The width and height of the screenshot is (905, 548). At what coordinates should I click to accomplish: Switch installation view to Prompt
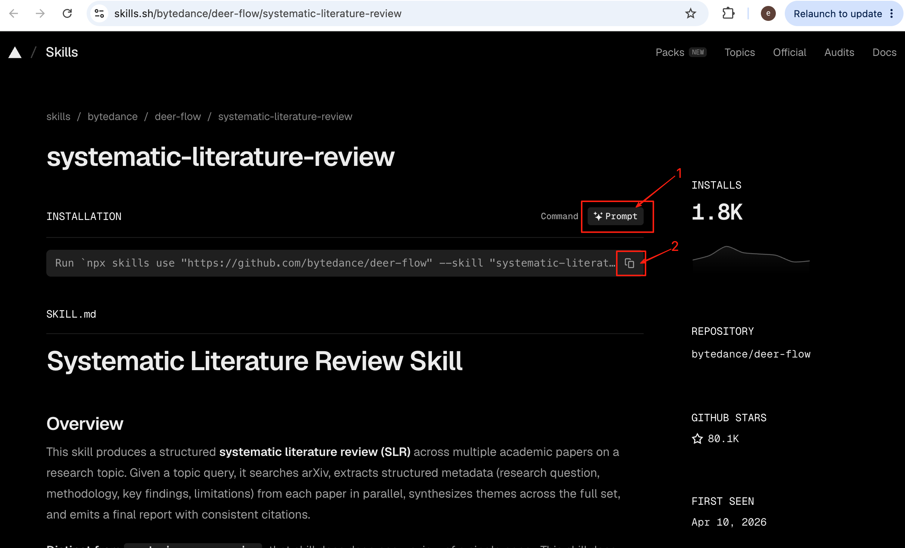(615, 216)
